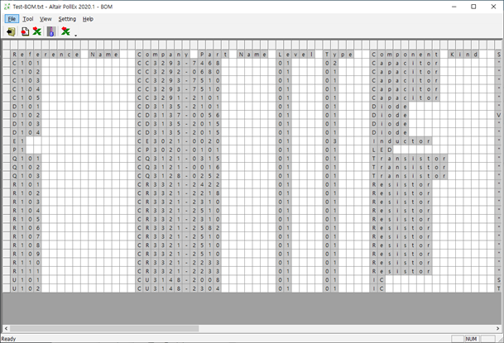The height and width of the screenshot is (343, 504).
Task: Click the horizontal scrollbar left arrow
Action: coord(4,329)
